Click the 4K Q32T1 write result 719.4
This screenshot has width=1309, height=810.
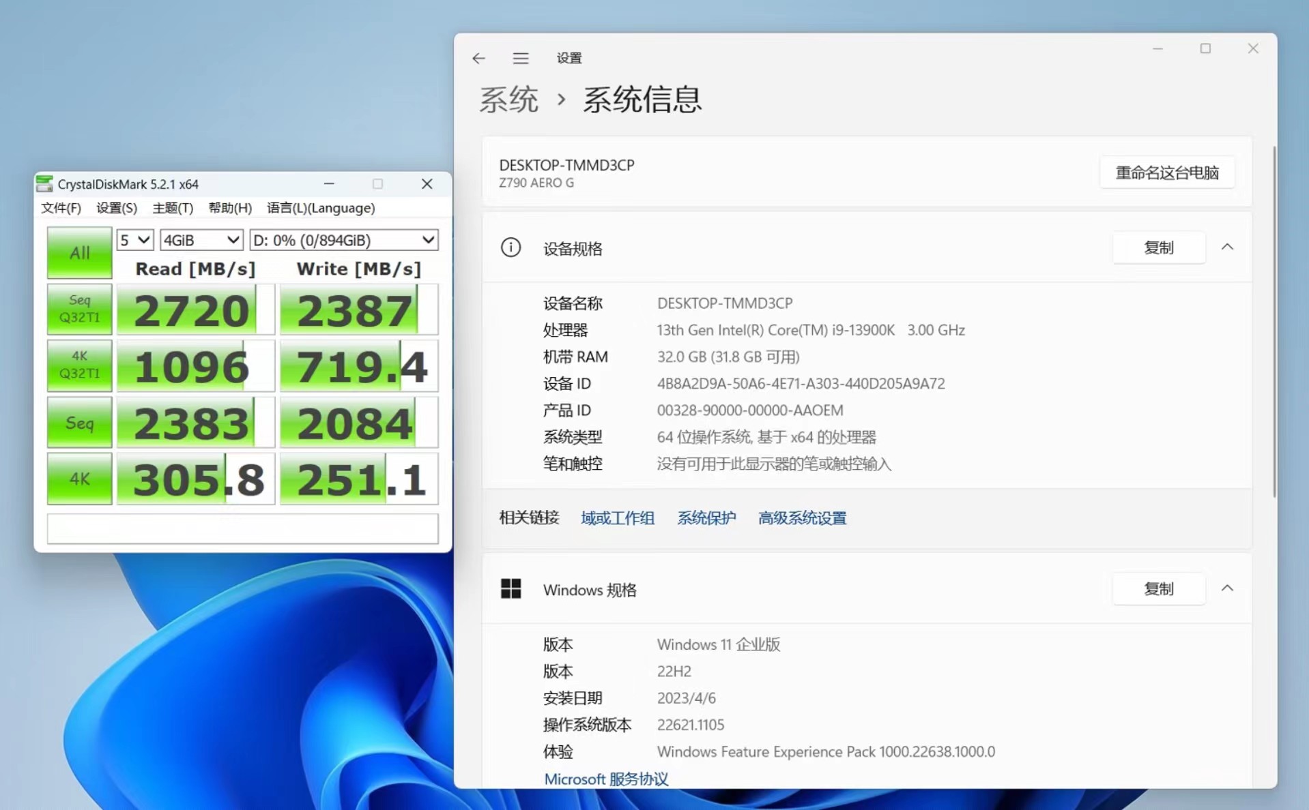point(359,366)
